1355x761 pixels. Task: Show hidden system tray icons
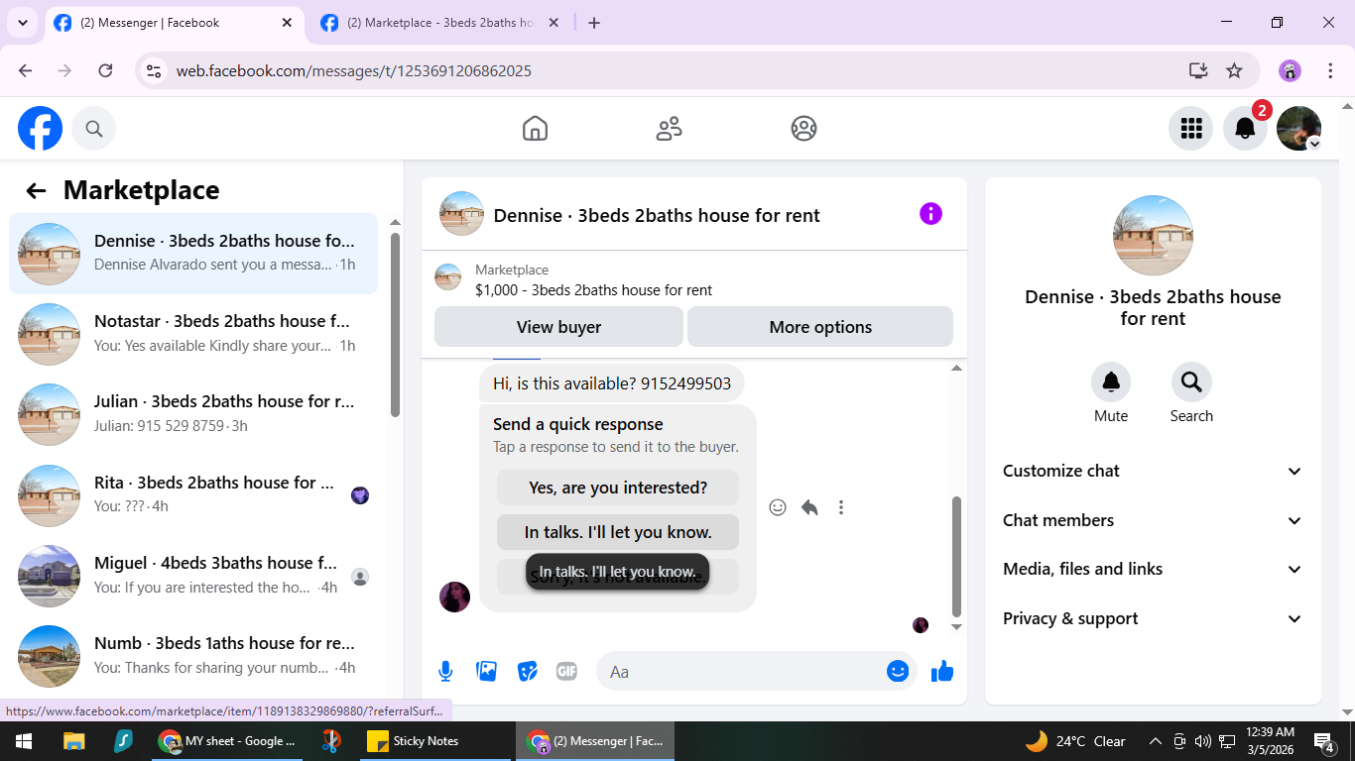tap(1155, 741)
